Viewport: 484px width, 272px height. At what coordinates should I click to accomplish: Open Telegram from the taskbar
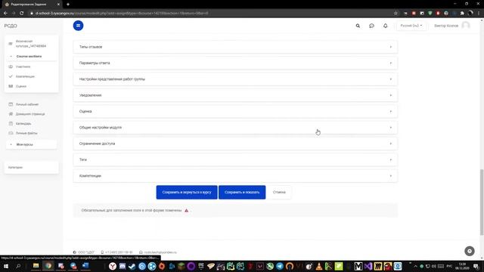click(280, 266)
